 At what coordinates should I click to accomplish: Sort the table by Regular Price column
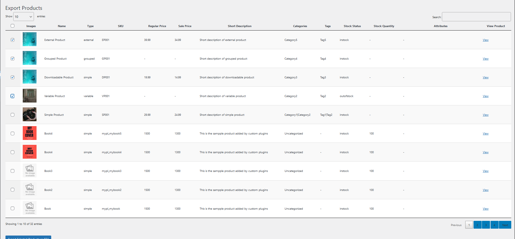coord(157,26)
